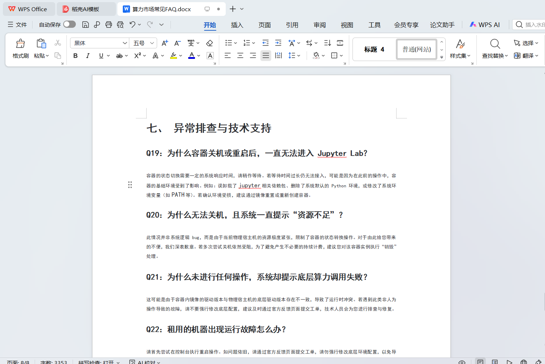Expand the numbered list dropdown arrow
This screenshot has height=364, width=545.
(x=254, y=43)
